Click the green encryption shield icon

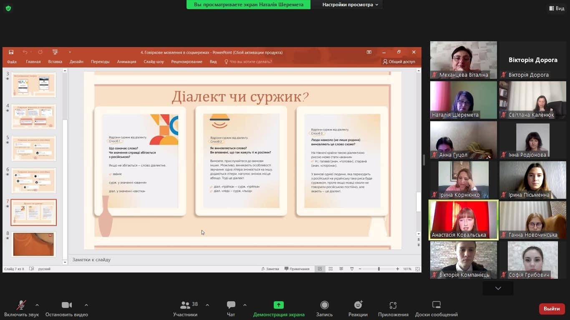pos(8,8)
